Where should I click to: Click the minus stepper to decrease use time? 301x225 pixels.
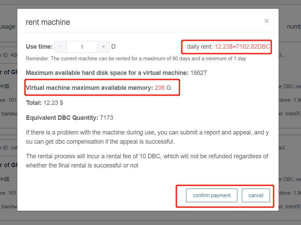click(x=60, y=47)
